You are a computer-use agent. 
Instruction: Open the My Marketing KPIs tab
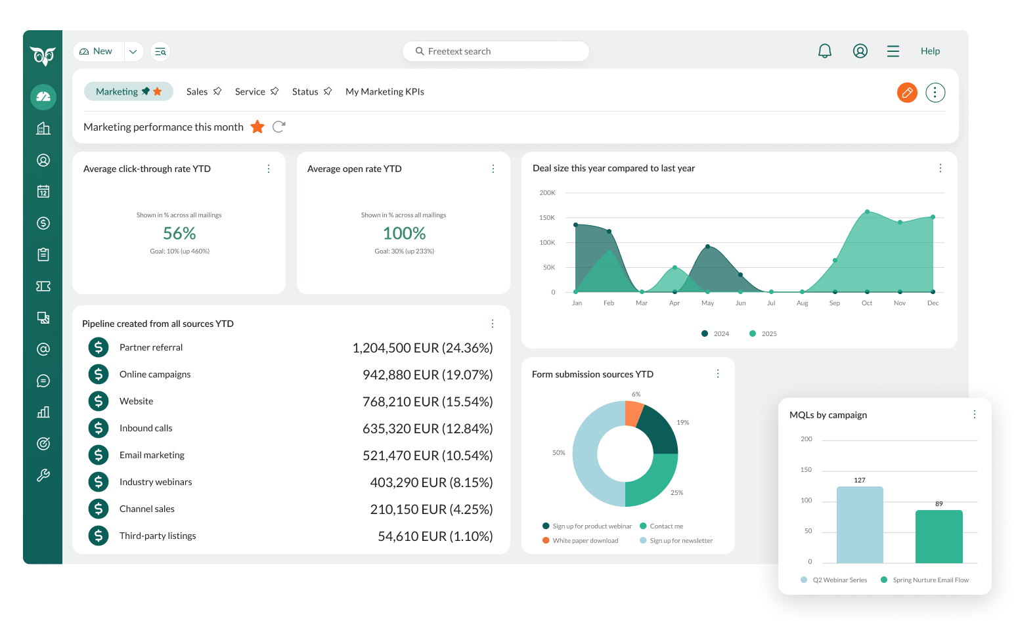(385, 92)
